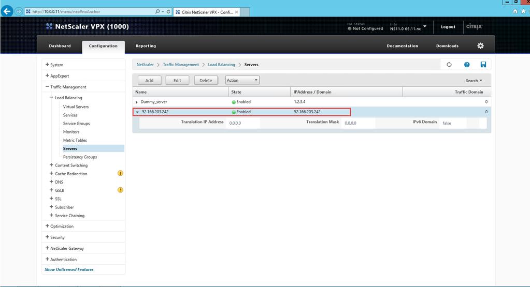Expand the NetScaler Gateway node

[x=47, y=248]
